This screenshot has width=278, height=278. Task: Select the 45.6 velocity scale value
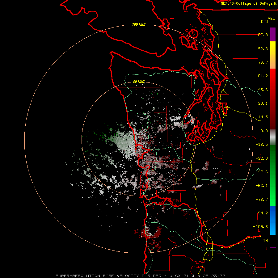coord(263,90)
